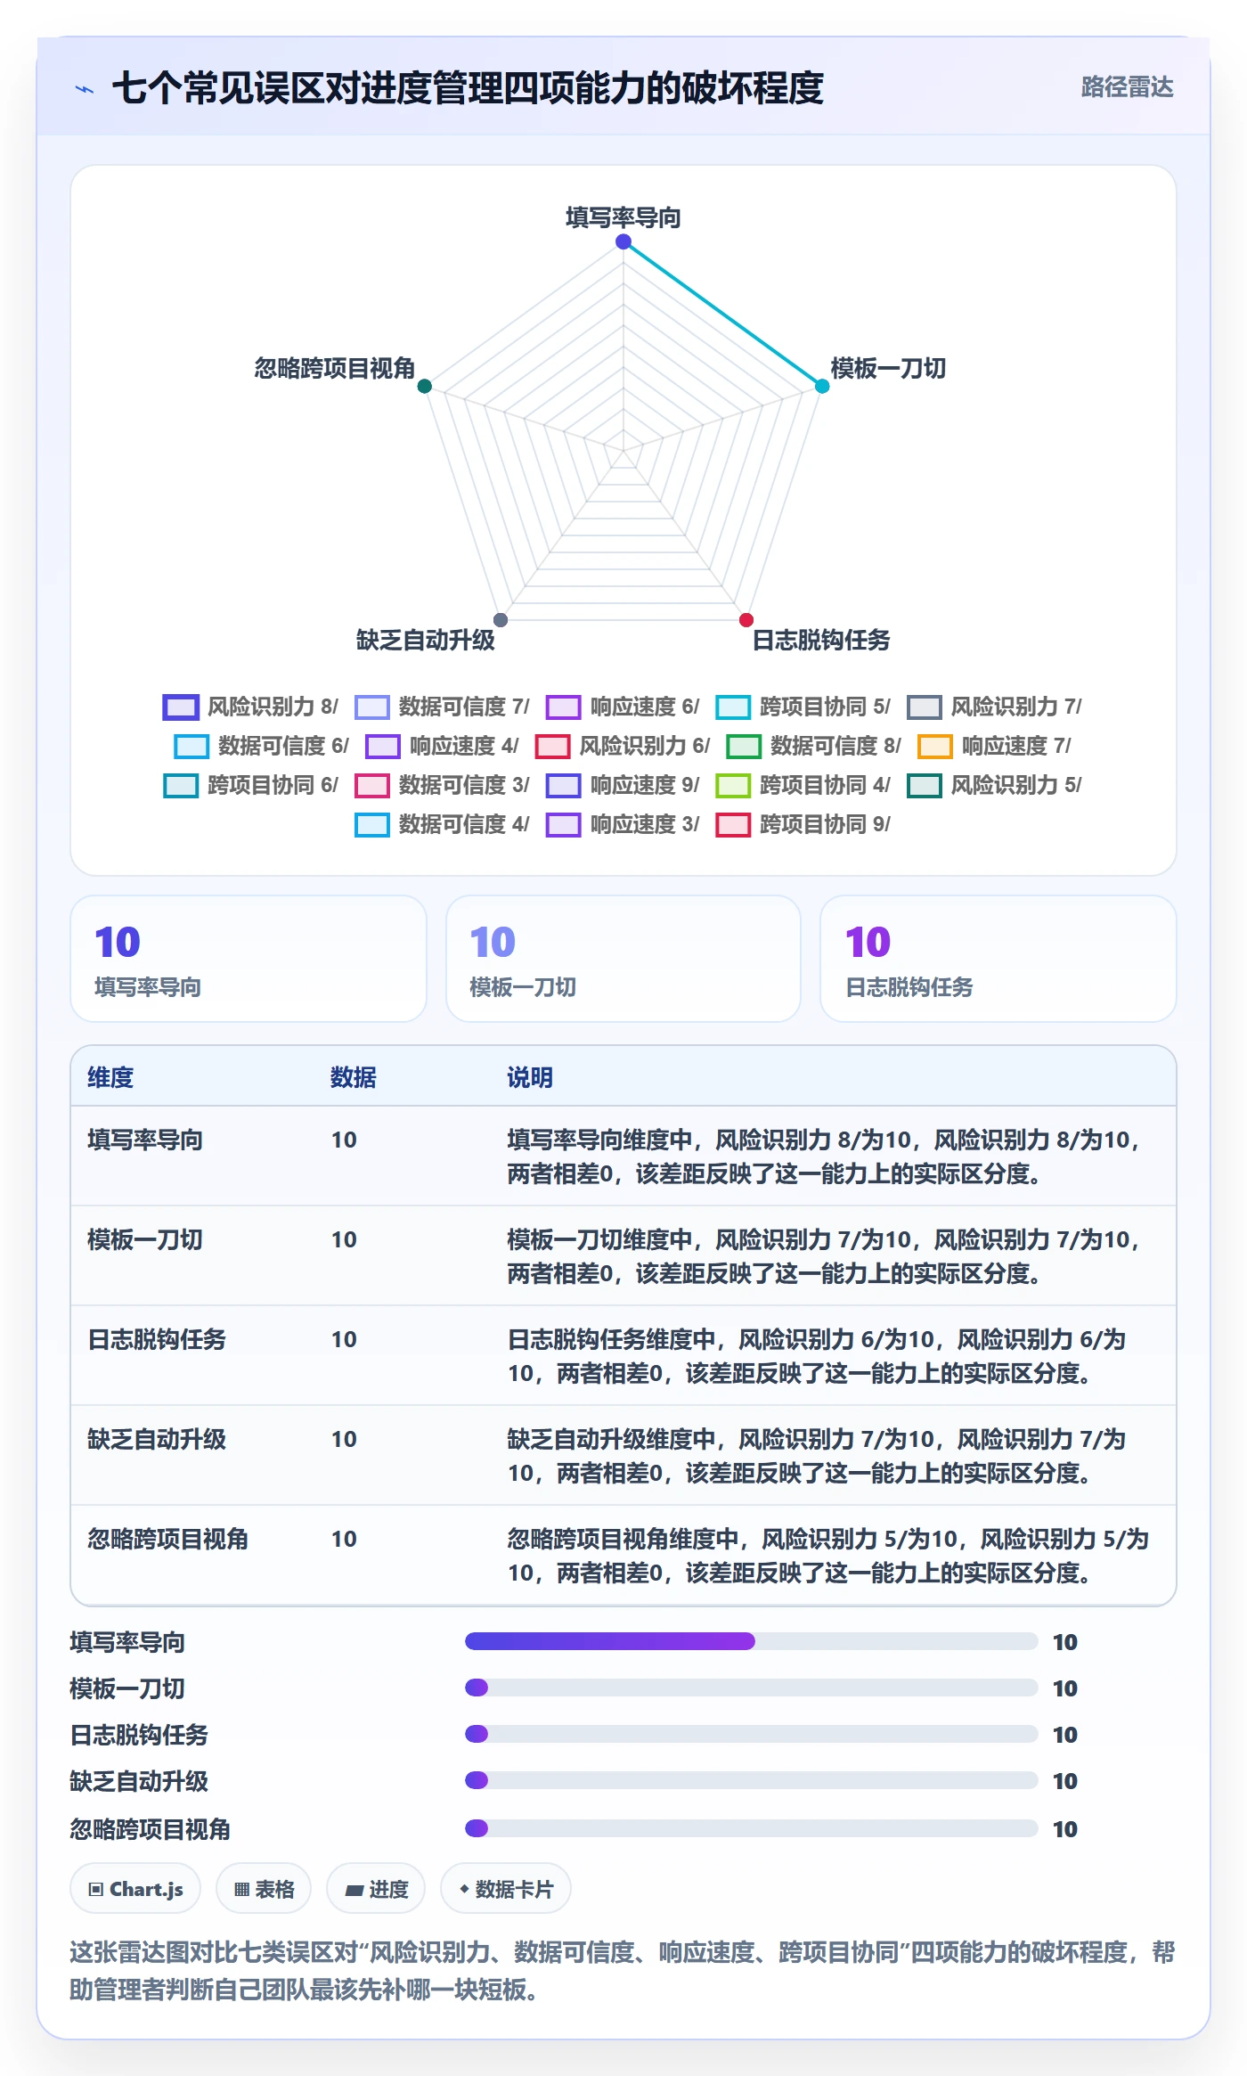Toggle legend series 跨项目协同 9/
The image size is (1247, 2076).
click(803, 824)
